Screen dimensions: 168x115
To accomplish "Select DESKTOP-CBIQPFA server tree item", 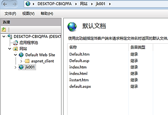I will point(37,36).
